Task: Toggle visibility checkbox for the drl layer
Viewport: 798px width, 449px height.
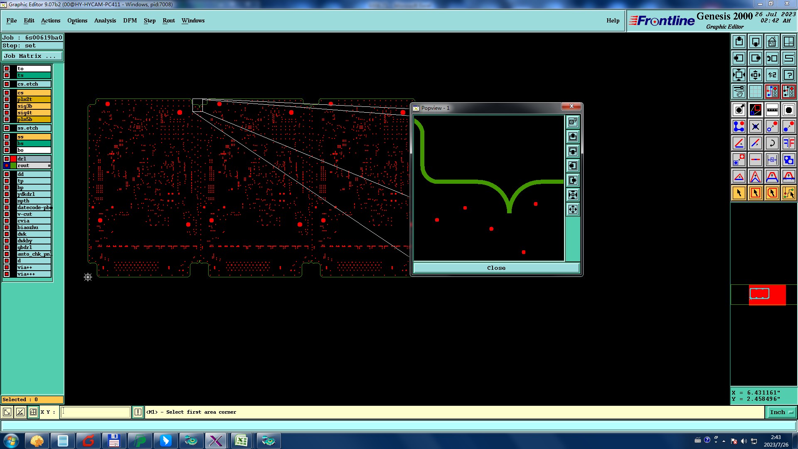Action: (7, 159)
